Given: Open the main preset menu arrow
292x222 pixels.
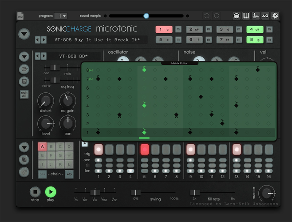Looking at the screenshot, I should click(24, 34).
